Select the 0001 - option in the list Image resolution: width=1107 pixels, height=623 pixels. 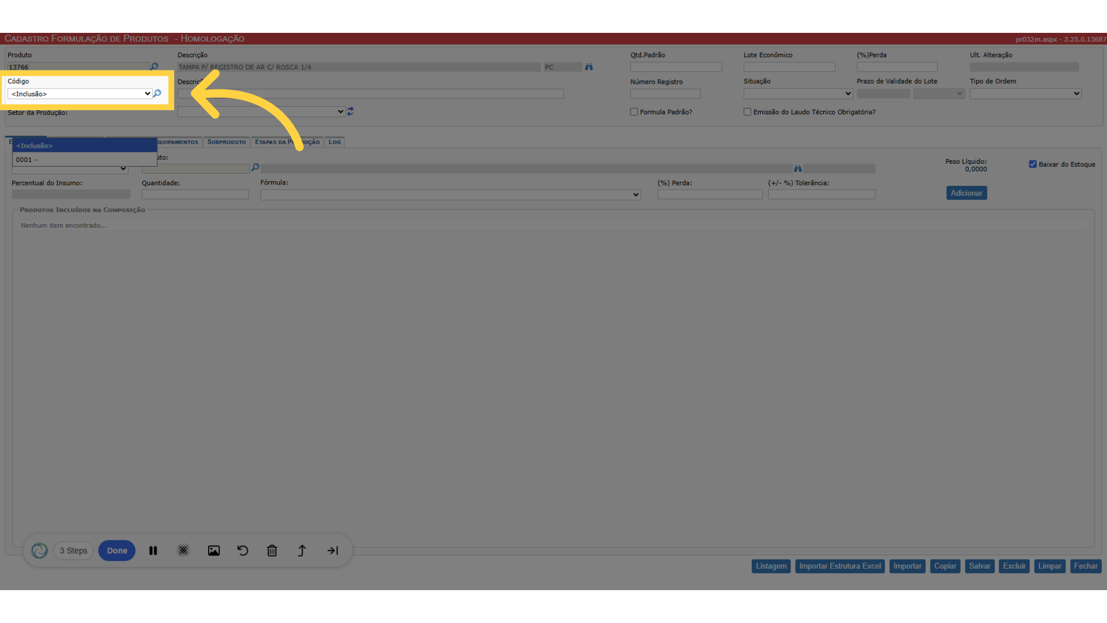point(85,160)
